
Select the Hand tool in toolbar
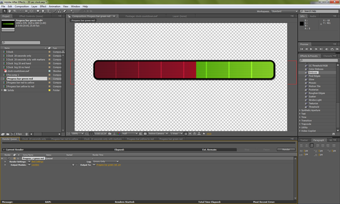click(x=10, y=11)
